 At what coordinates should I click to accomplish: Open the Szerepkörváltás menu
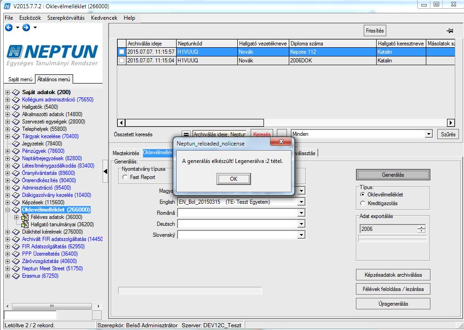coord(66,18)
